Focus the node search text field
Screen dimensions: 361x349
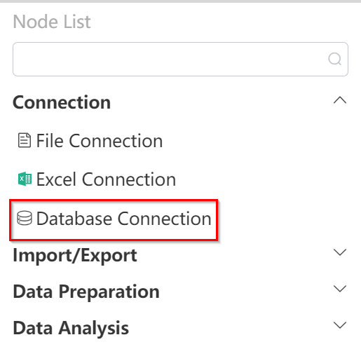point(180,59)
